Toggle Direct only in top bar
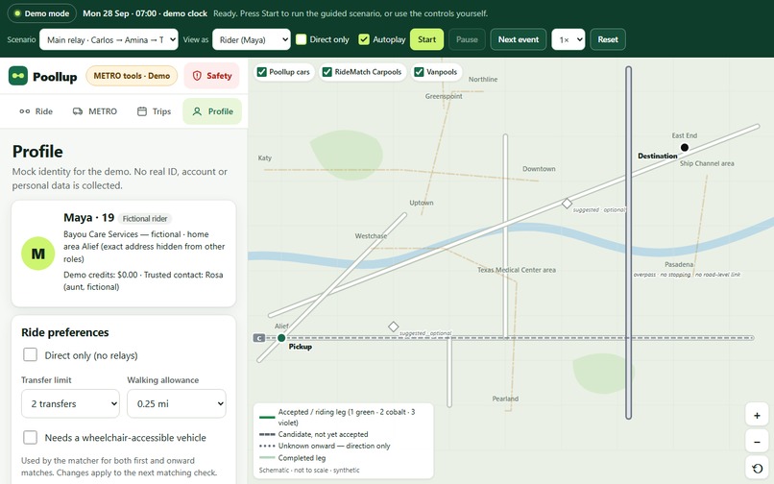The height and width of the screenshot is (484, 774). click(x=302, y=39)
